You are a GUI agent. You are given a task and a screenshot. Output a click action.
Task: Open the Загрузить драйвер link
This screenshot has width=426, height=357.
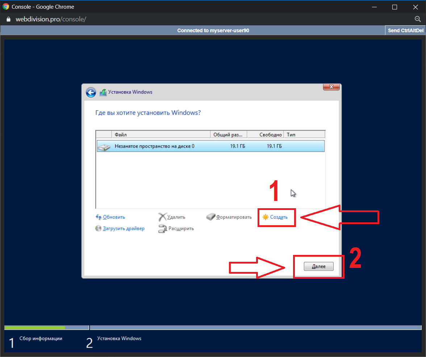pyautogui.click(x=124, y=228)
